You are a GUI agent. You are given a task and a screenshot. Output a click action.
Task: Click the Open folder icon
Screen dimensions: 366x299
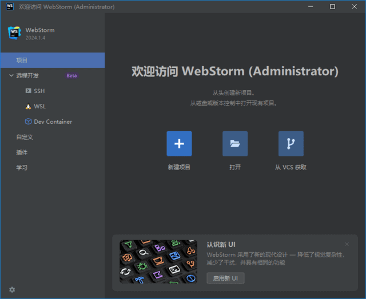(235, 144)
